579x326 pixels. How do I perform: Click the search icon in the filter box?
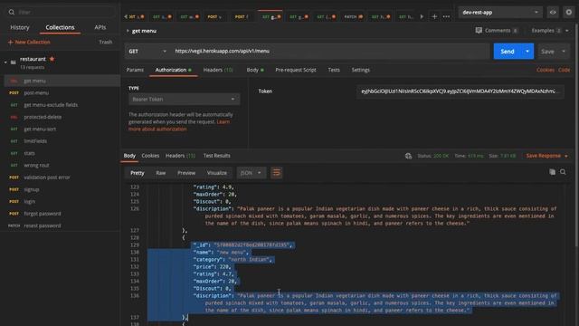pos(12,12)
